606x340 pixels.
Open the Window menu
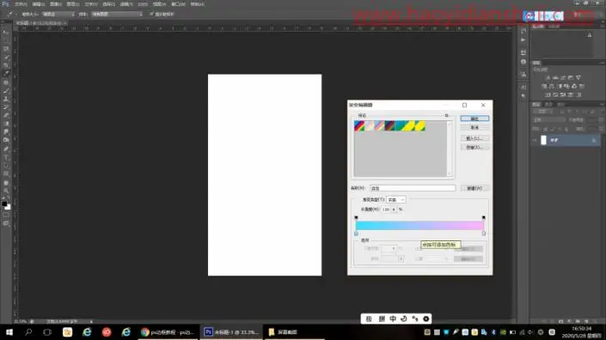pyautogui.click(x=178, y=4)
